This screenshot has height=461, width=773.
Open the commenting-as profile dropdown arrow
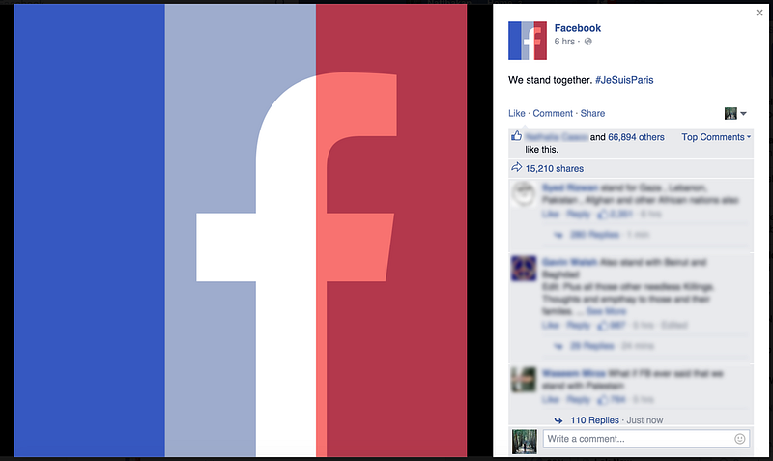[743, 114]
